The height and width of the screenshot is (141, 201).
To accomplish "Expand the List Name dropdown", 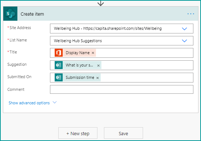I will 184,41.
